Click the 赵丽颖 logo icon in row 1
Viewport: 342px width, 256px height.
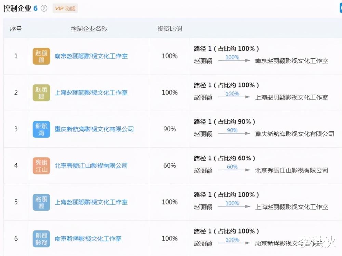click(41, 56)
